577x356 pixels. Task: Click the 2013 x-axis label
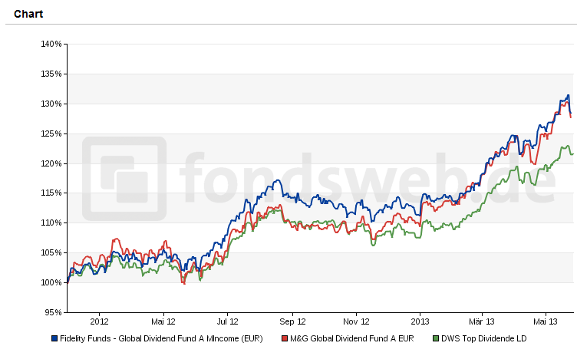pos(420,322)
